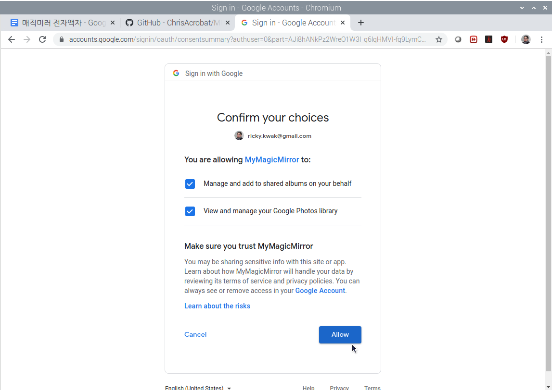This screenshot has width=552, height=391.
Task: Reload the current page
Action: pyautogui.click(x=42, y=39)
